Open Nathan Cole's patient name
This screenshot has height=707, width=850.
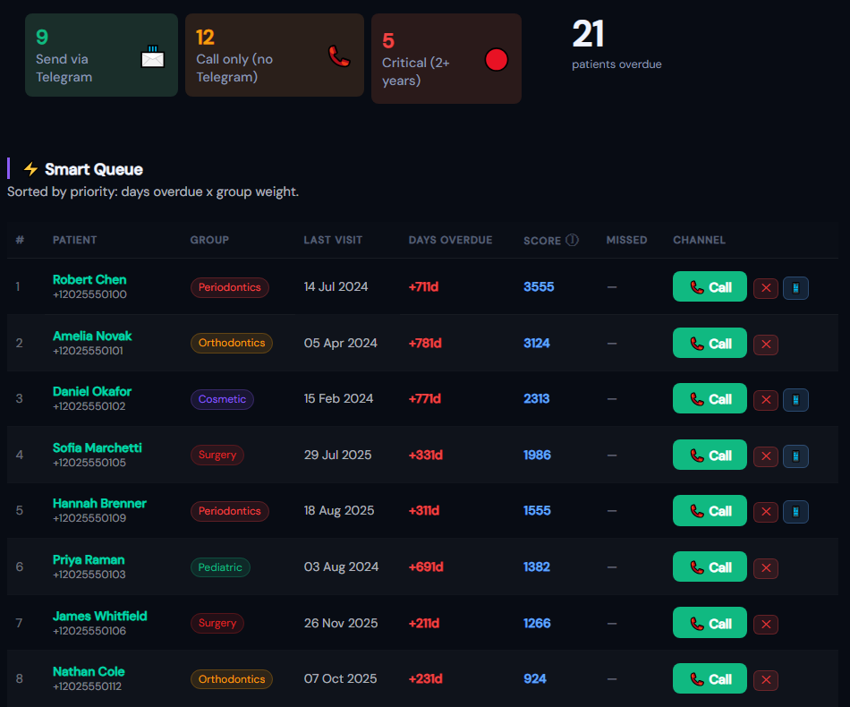89,671
